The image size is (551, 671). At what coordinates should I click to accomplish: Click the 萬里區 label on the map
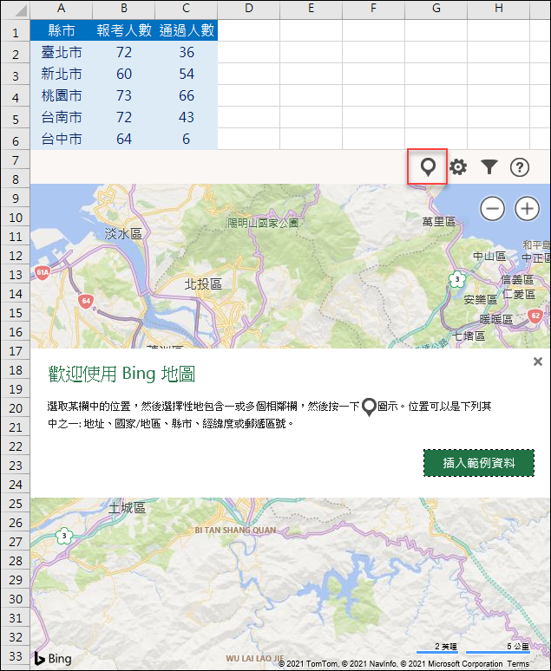(439, 222)
